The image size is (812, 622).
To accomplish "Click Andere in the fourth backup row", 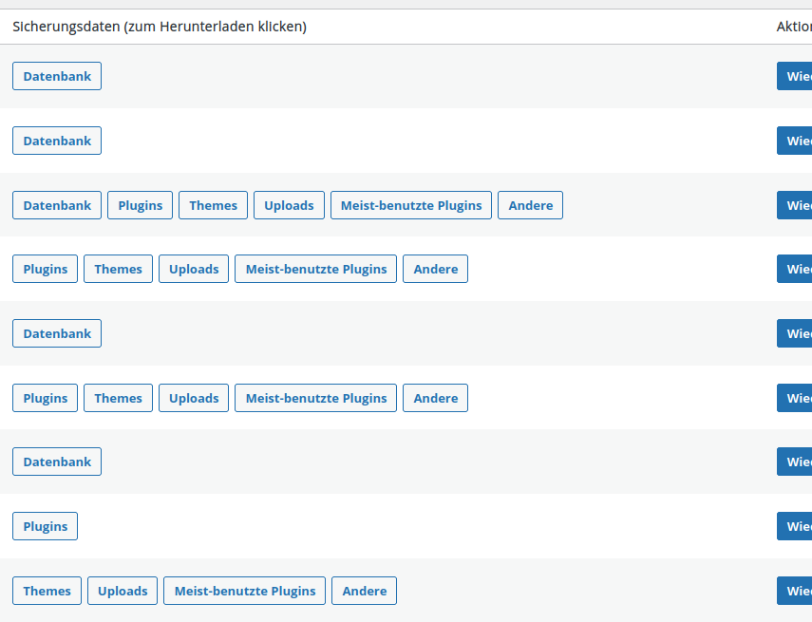I will 435,269.
